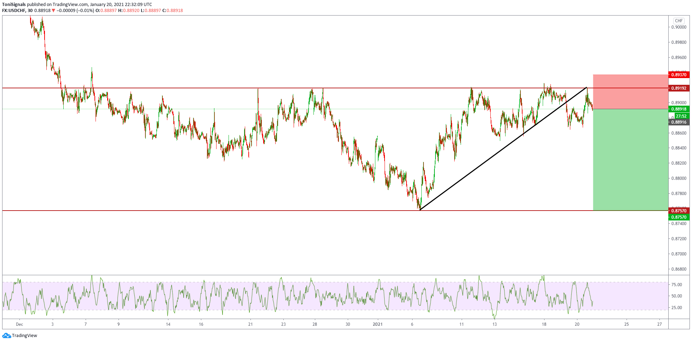
Task: Select the 0.89192 resistance price label
Action: click(x=679, y=88)
